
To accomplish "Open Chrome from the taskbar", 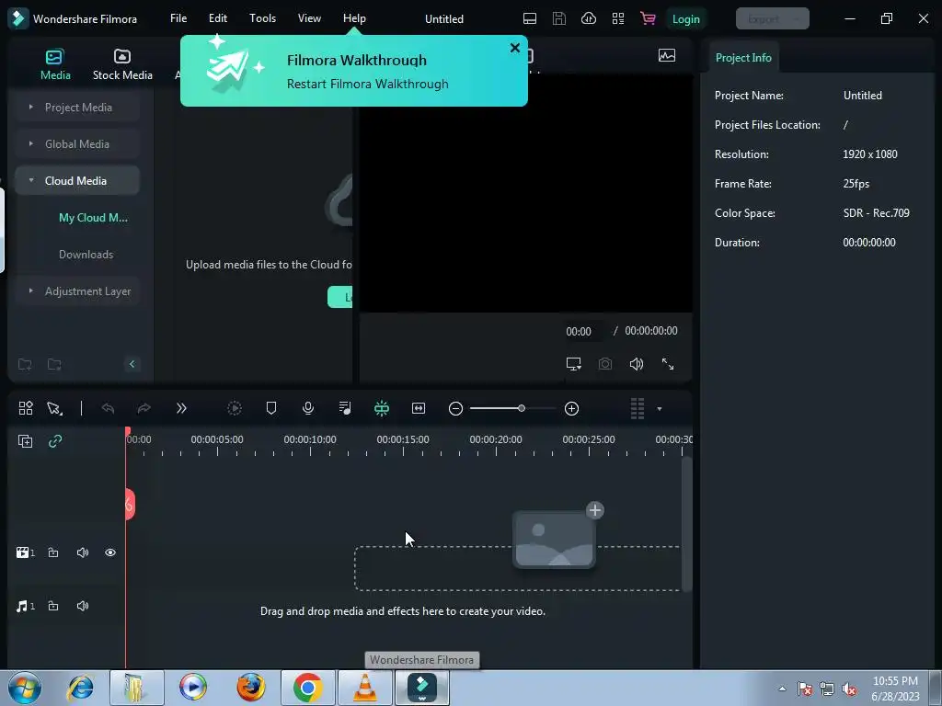I will pos(307,688).
